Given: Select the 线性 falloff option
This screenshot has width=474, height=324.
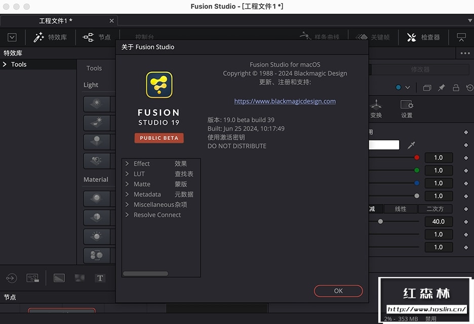Looking at the screenshot, I should pos(401,209).
